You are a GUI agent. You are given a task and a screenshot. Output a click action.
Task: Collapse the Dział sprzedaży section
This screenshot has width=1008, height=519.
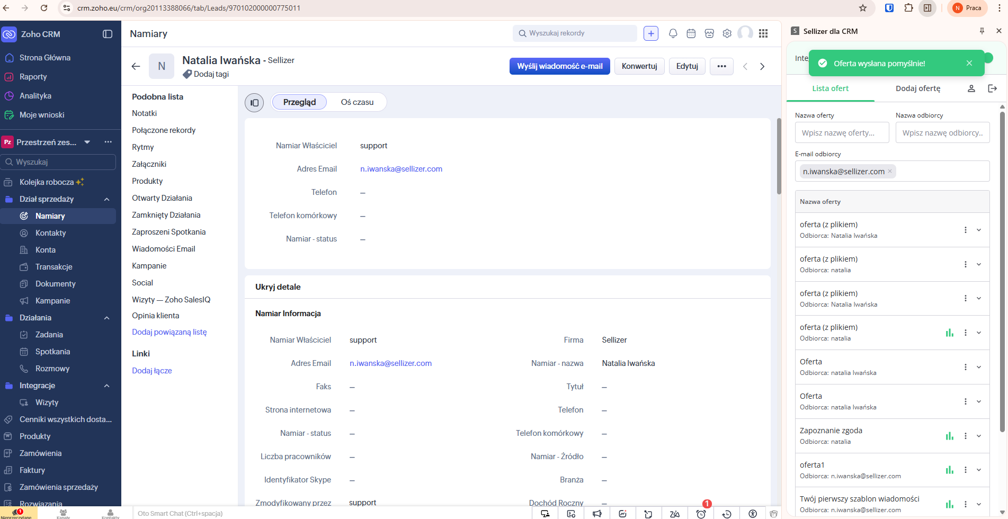click(x=106, y=199)
